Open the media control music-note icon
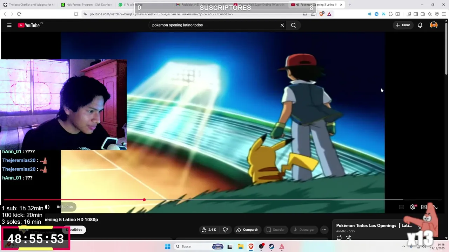449x252 pixels. (x=409, y=14)
